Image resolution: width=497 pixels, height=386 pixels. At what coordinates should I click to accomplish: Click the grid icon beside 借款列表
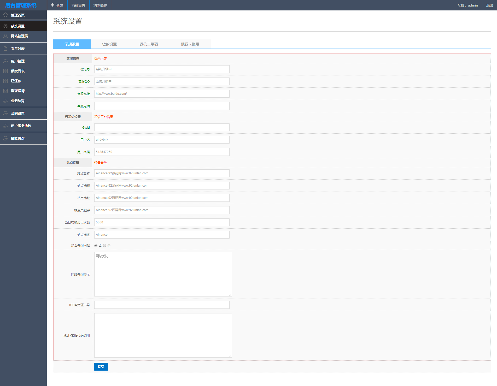coord(5,71)
